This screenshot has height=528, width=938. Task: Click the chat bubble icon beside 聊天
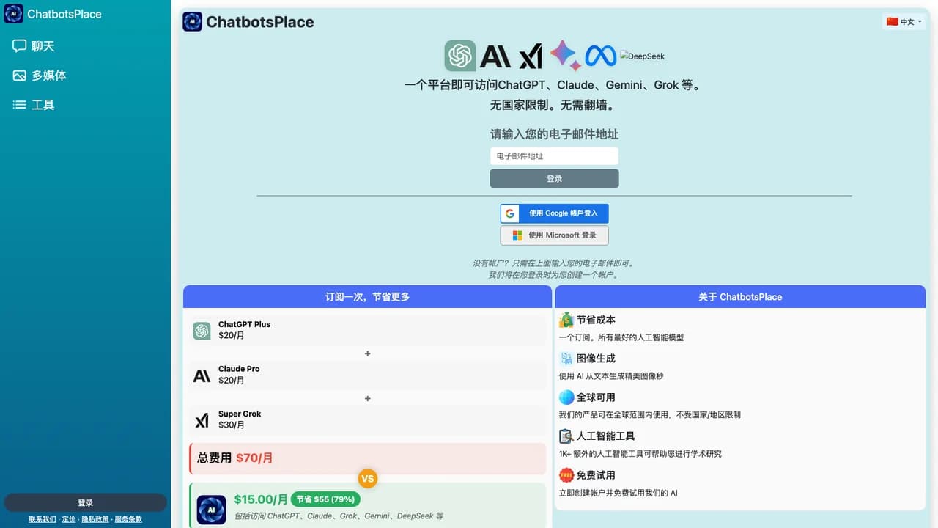tap(19, 46)
